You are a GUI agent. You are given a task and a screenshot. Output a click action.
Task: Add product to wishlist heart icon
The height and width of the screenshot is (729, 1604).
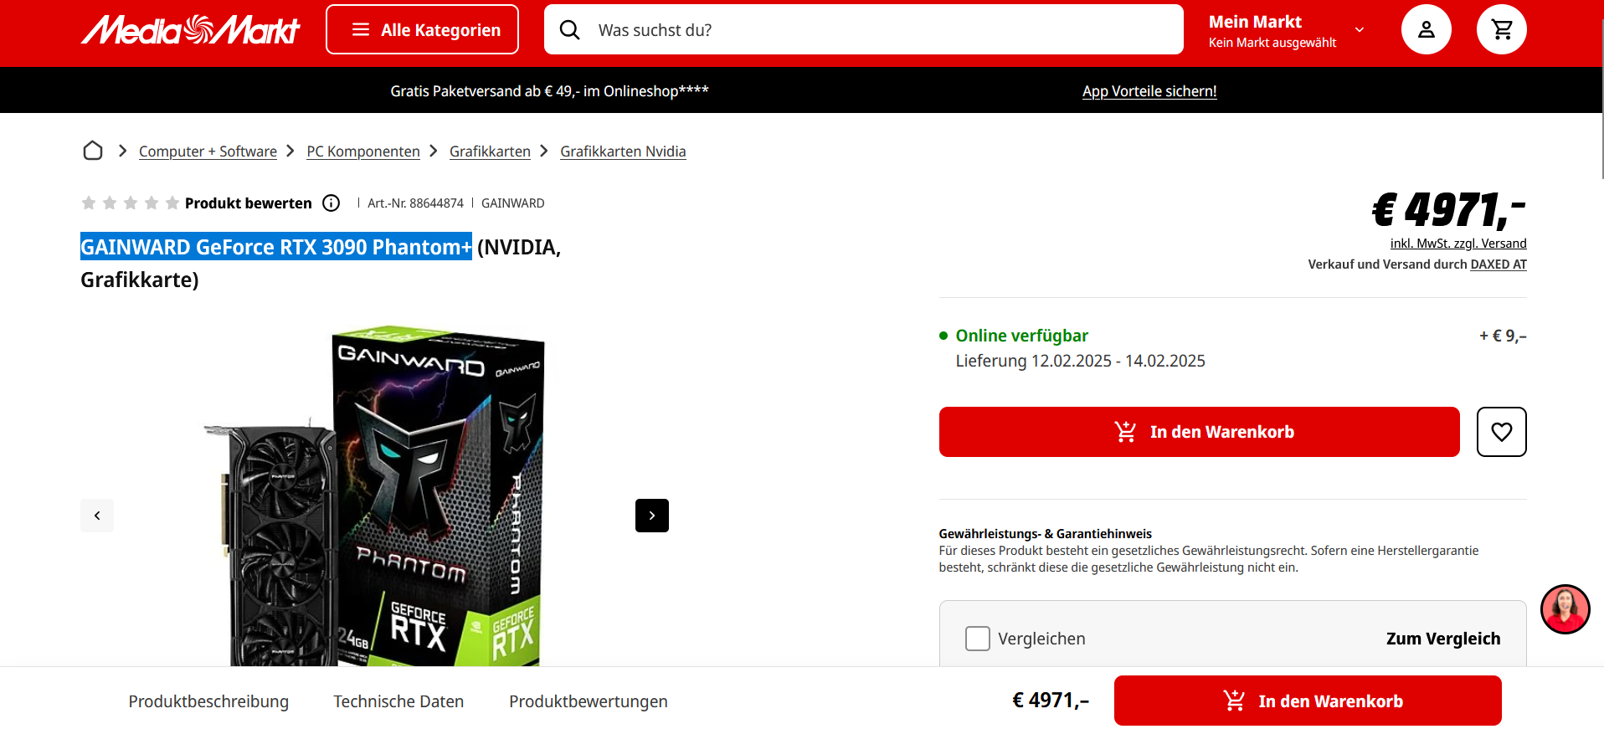[1501, 432]
